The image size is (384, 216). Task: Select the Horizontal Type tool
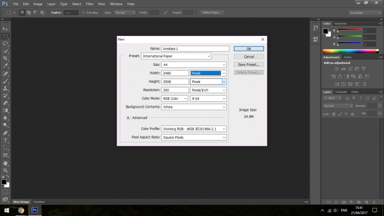tap(6, 141)
